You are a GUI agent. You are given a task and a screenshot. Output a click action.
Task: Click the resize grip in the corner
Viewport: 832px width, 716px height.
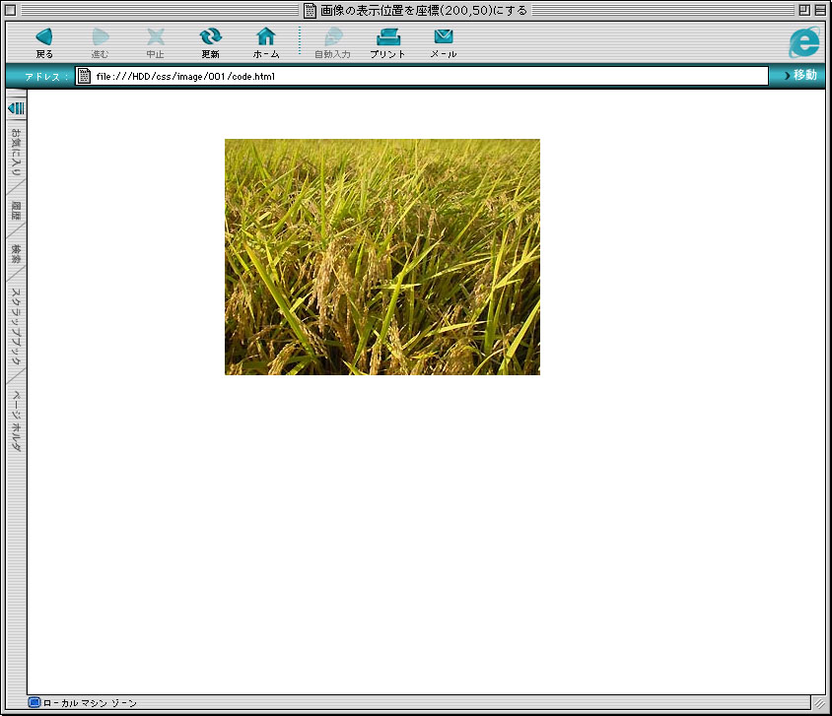[819, 703]
